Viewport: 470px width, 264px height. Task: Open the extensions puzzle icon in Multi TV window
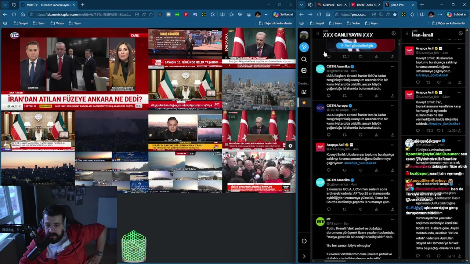pos(213,14)
